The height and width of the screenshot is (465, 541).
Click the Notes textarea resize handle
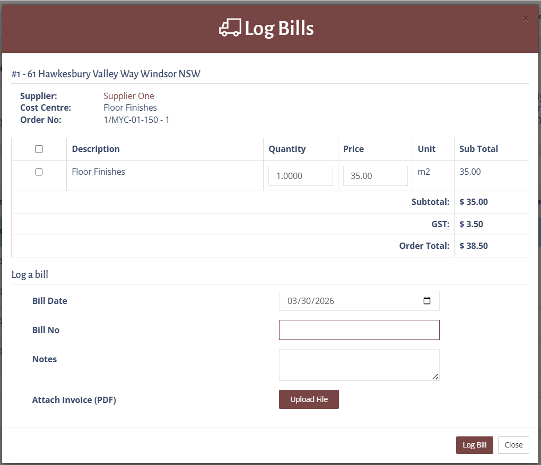point(435,376)
